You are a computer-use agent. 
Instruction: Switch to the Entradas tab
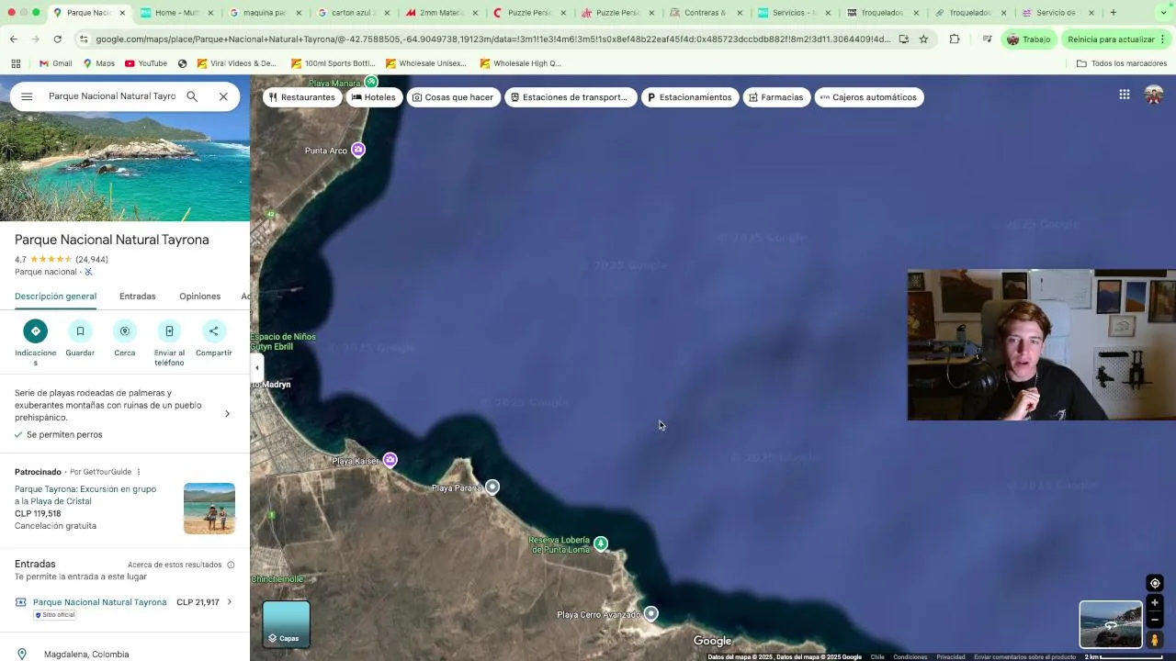pyautogui.click(x=138, y=297)
